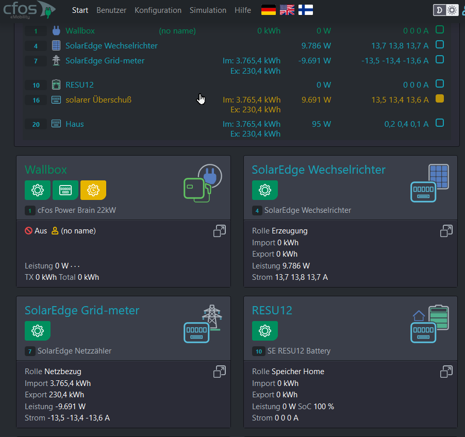
Task: Click the '(no name)' entry in Wallbox row
Action: [177, 31]
